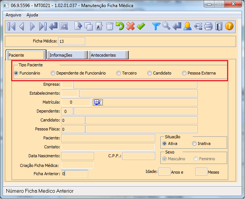The width and height of the screenshot is (245, 199).
Task: Switch to the Informações tab
Action: pyautogui.click(x=67, y=55)
